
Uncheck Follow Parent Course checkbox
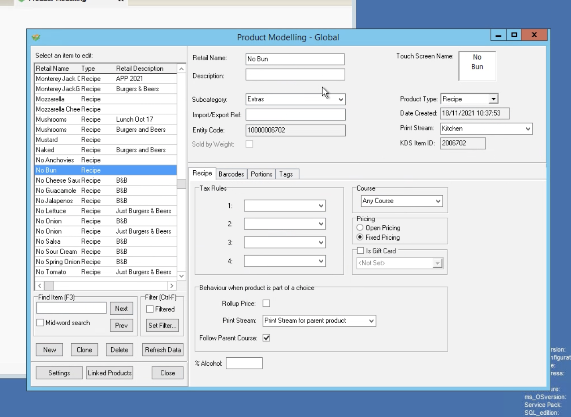[266, 338]
